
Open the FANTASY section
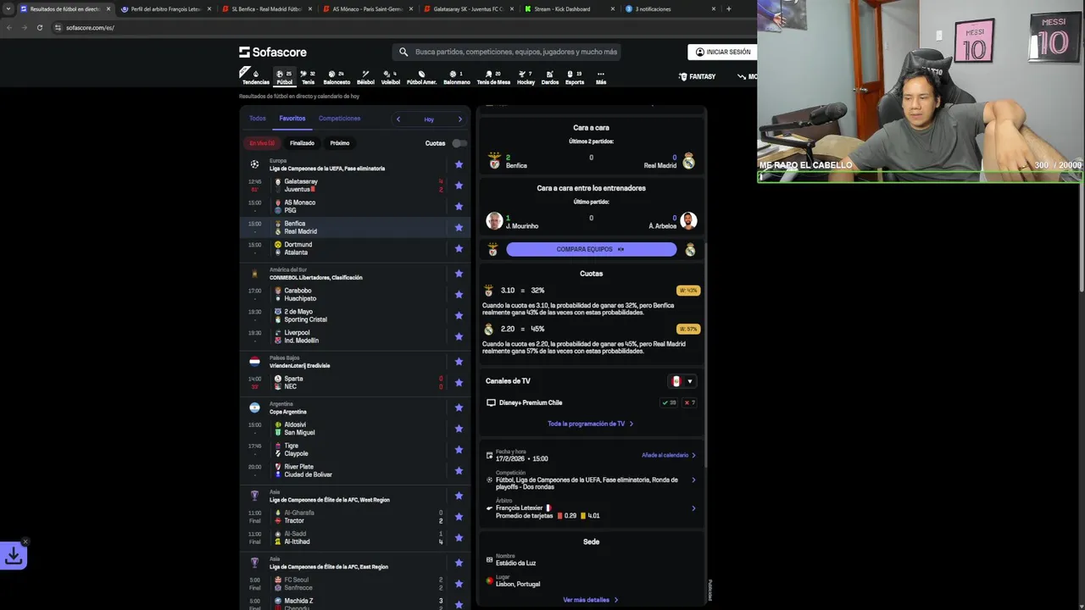click(697, 76)
